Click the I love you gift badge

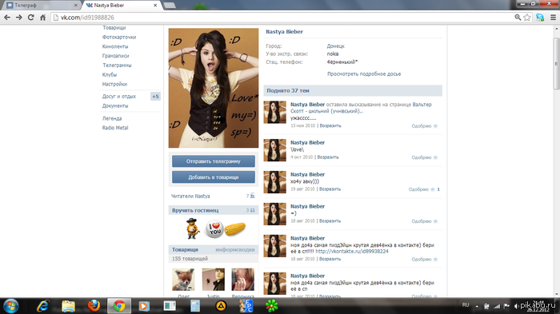point(214,229)
